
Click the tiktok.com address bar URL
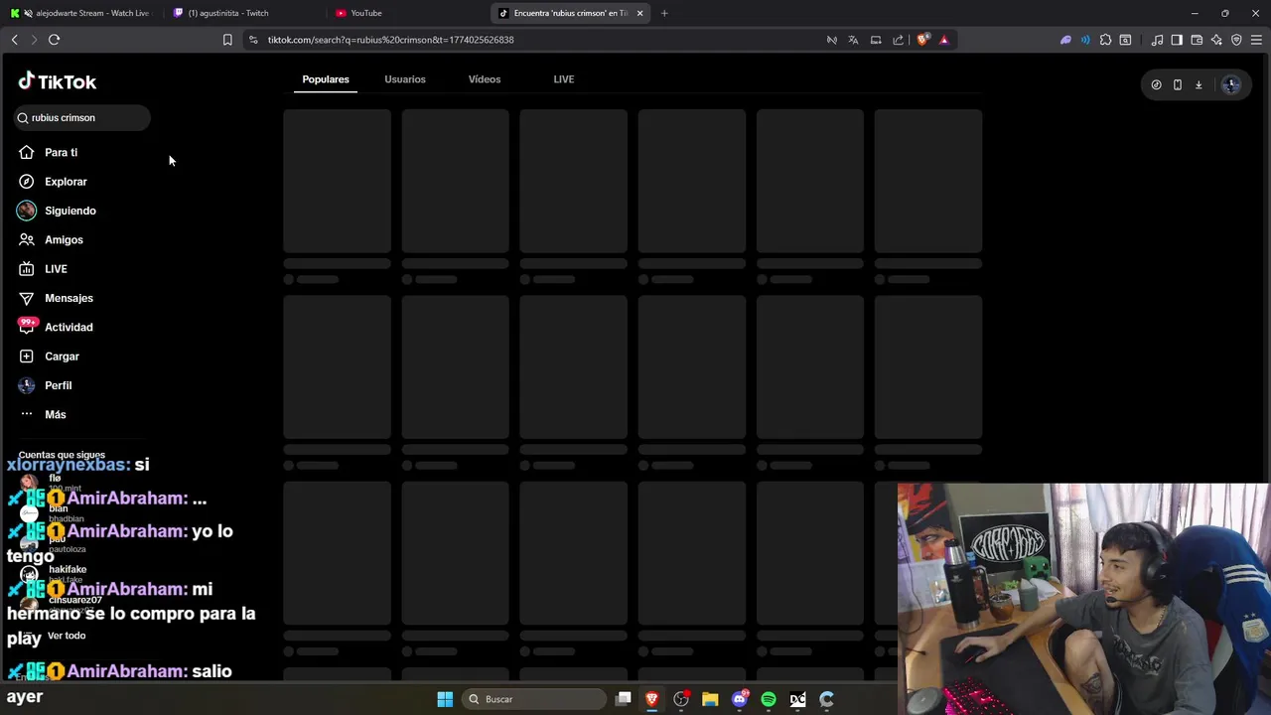[x=390, y=40]
